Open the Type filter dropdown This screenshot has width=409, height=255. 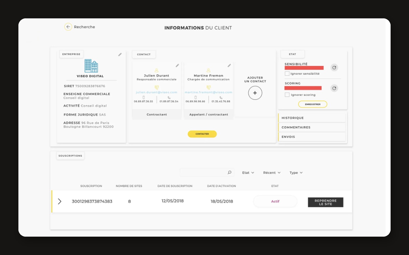[x=296, y=173]
